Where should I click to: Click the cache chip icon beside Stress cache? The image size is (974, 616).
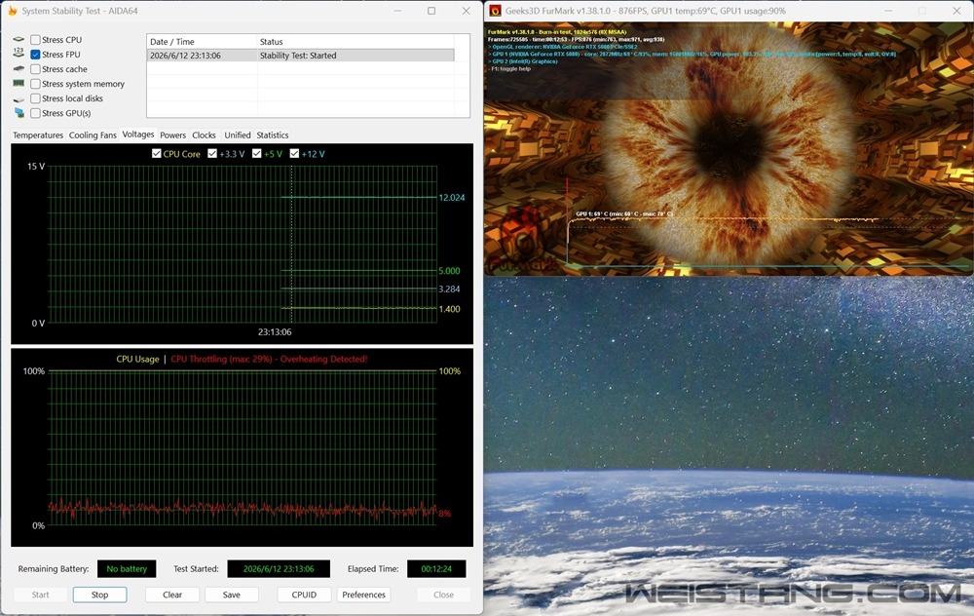19,68
